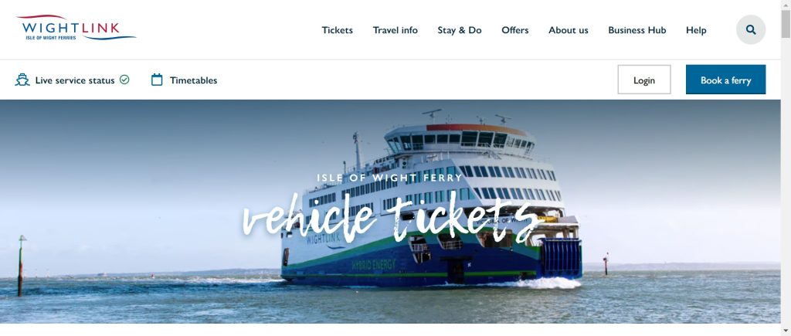Open the Timetables link
This screenshot has width=791, height=336.
click(x=193, y=80)
